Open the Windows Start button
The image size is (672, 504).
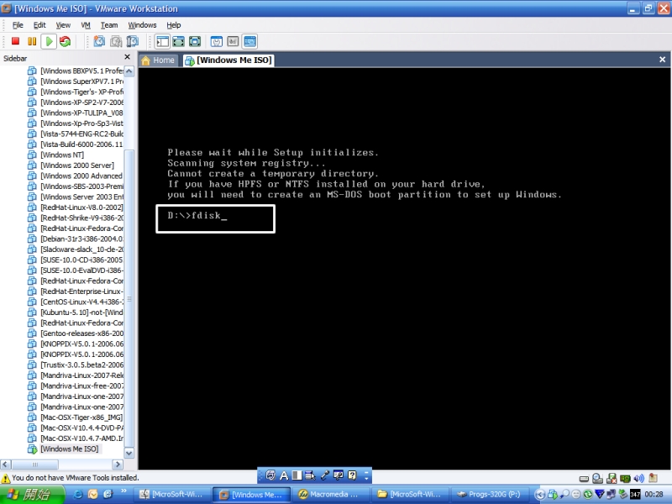click(32, 494)
